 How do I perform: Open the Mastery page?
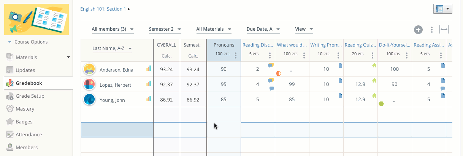pos(25,109)
